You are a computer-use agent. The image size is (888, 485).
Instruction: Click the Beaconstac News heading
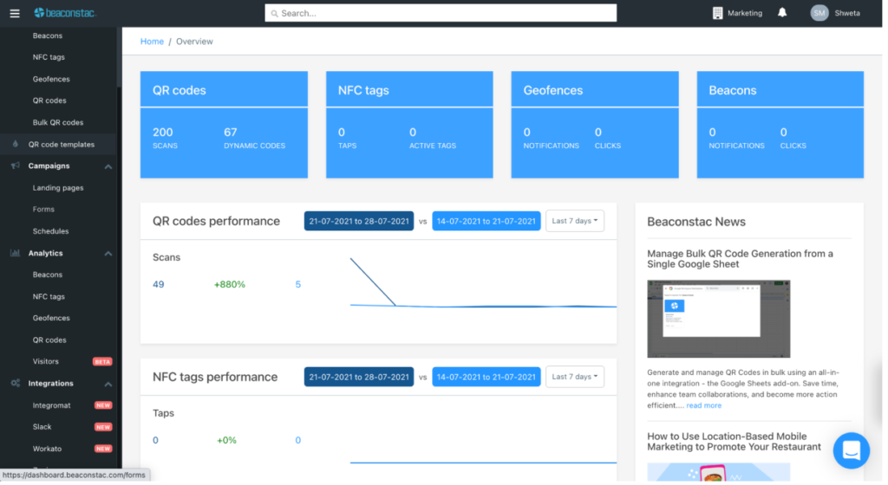696,223
